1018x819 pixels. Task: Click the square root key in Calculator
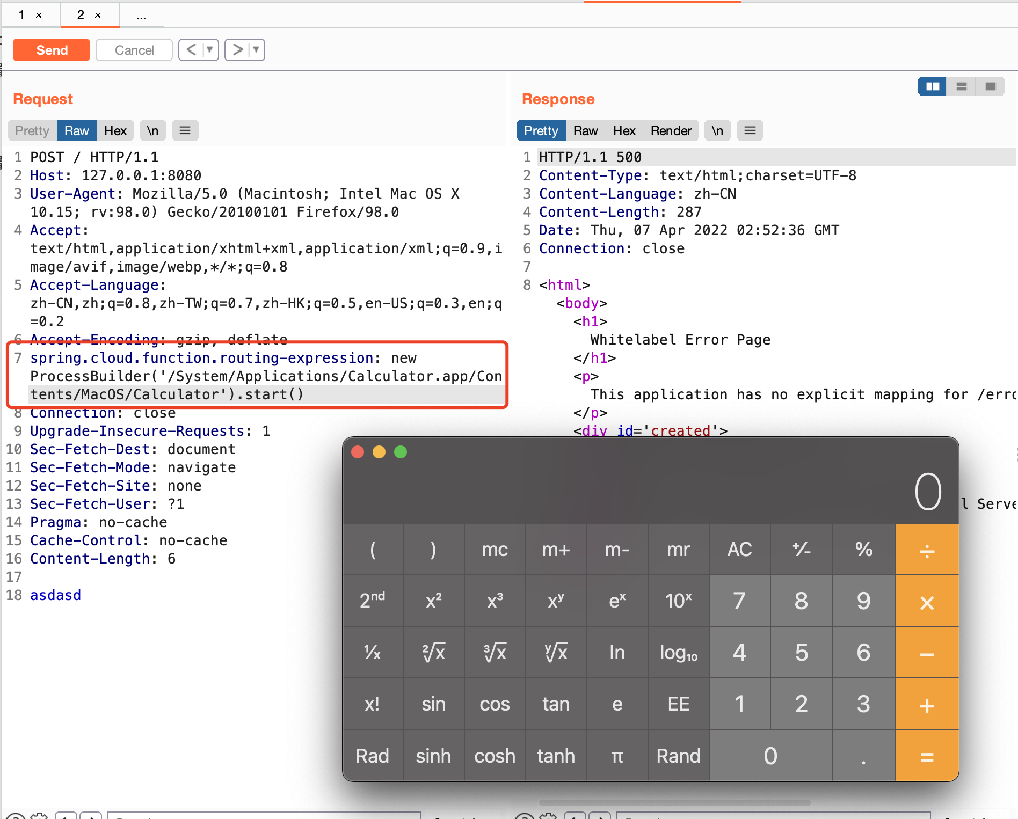coord(434,652)
